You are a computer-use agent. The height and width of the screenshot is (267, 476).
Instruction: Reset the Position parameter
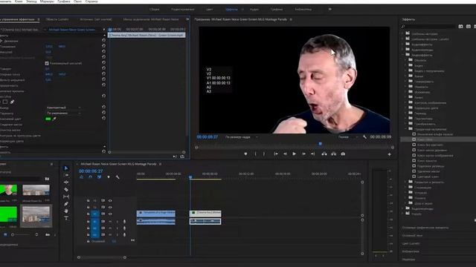click(x=104, y=46)
